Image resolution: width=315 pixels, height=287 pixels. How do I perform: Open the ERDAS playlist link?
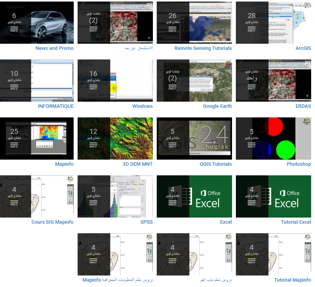click(303, 106)
